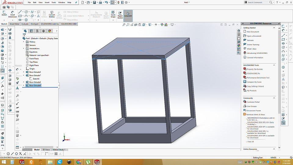Image resolution: width=293 pixels, height=165 pixels.
Task: Collapse the Boss-Extrude7 feature
Action: pyautogui.click(x=24, y=75)
